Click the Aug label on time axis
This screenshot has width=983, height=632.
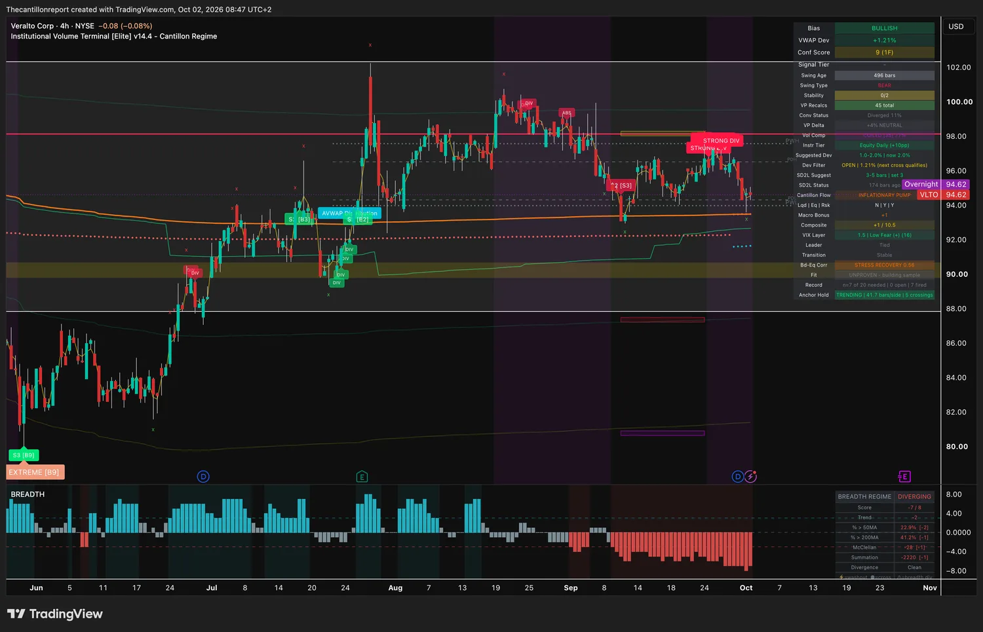pos(395,588)
